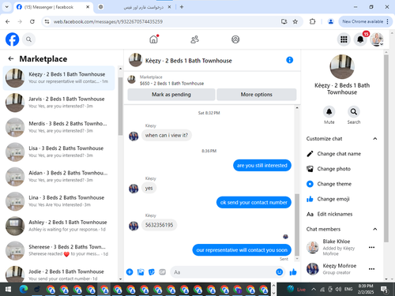This screenshot has height=296, width=395.
Task: Collapse the Chat members section
Action: click(375, 229)
